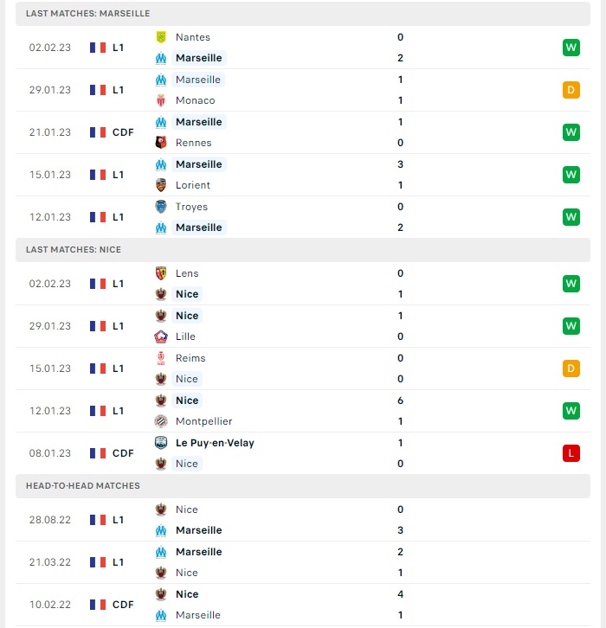Click the Nantes club crest icon
The width and height of the screenshot is (606, 628).
pos(161,37)
